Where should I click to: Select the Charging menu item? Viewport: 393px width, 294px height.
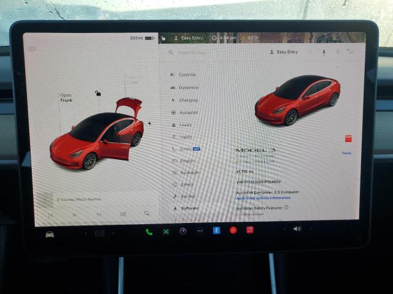tap(185, 100)
